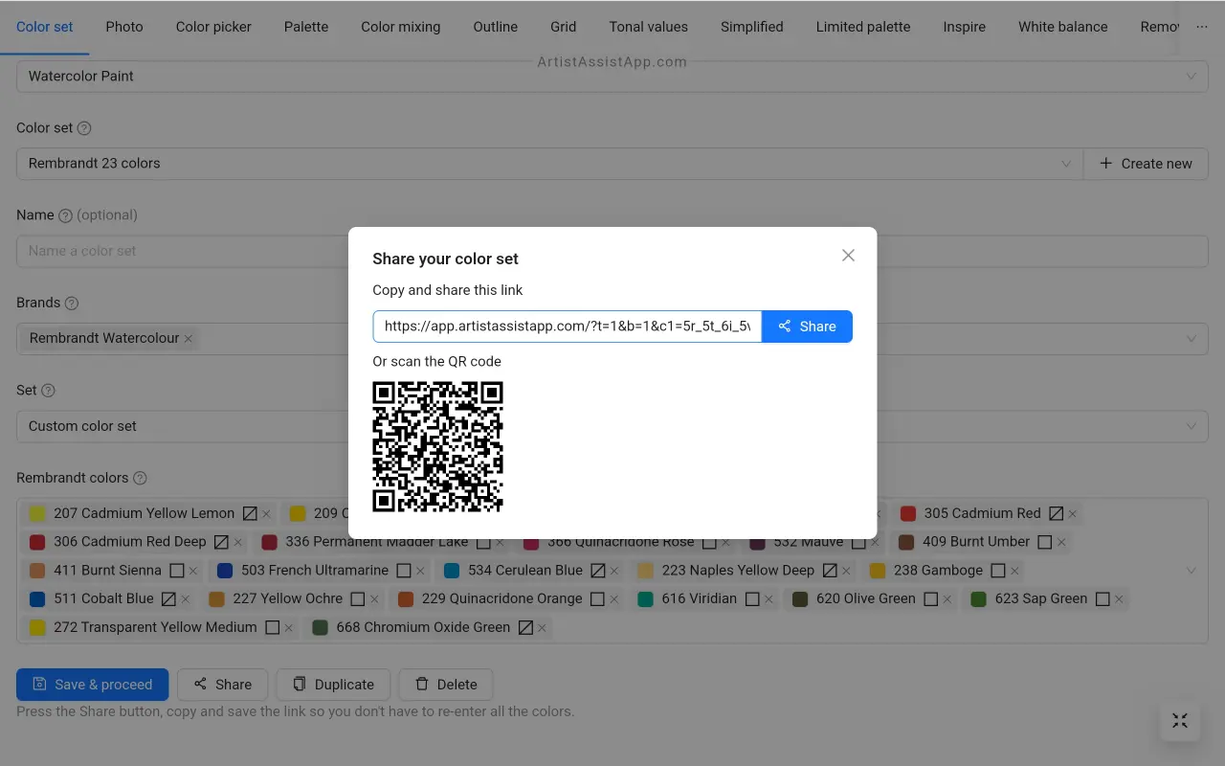Click the Share button below the colors

tap(222, 685)
